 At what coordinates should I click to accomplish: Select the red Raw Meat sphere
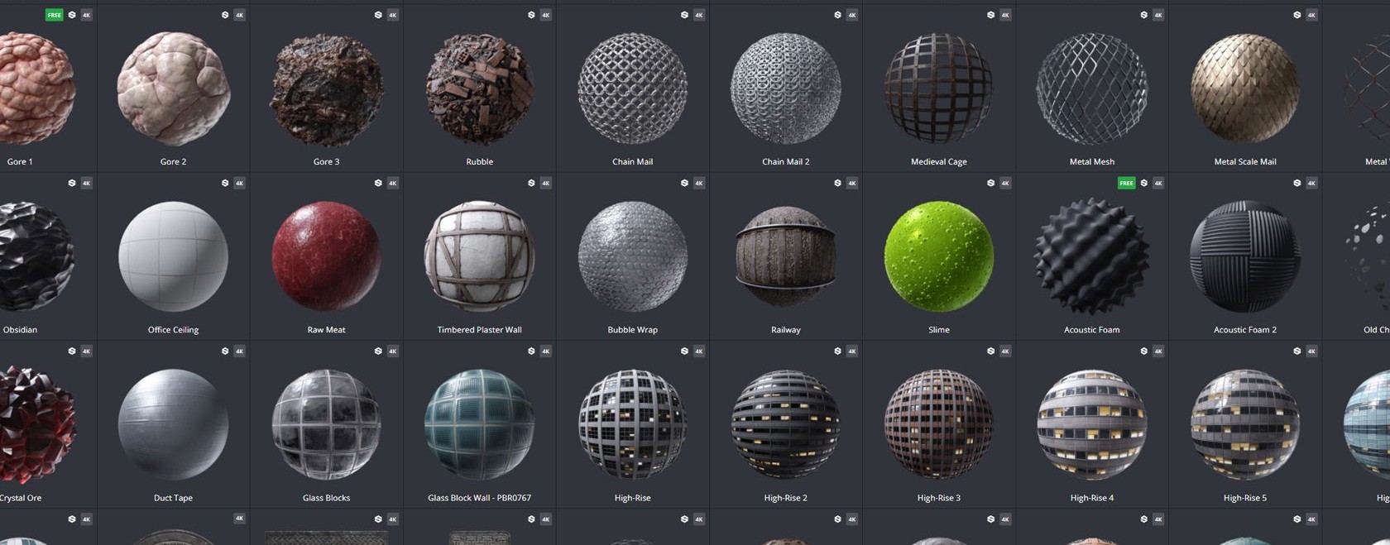click(x=327, y=256)
